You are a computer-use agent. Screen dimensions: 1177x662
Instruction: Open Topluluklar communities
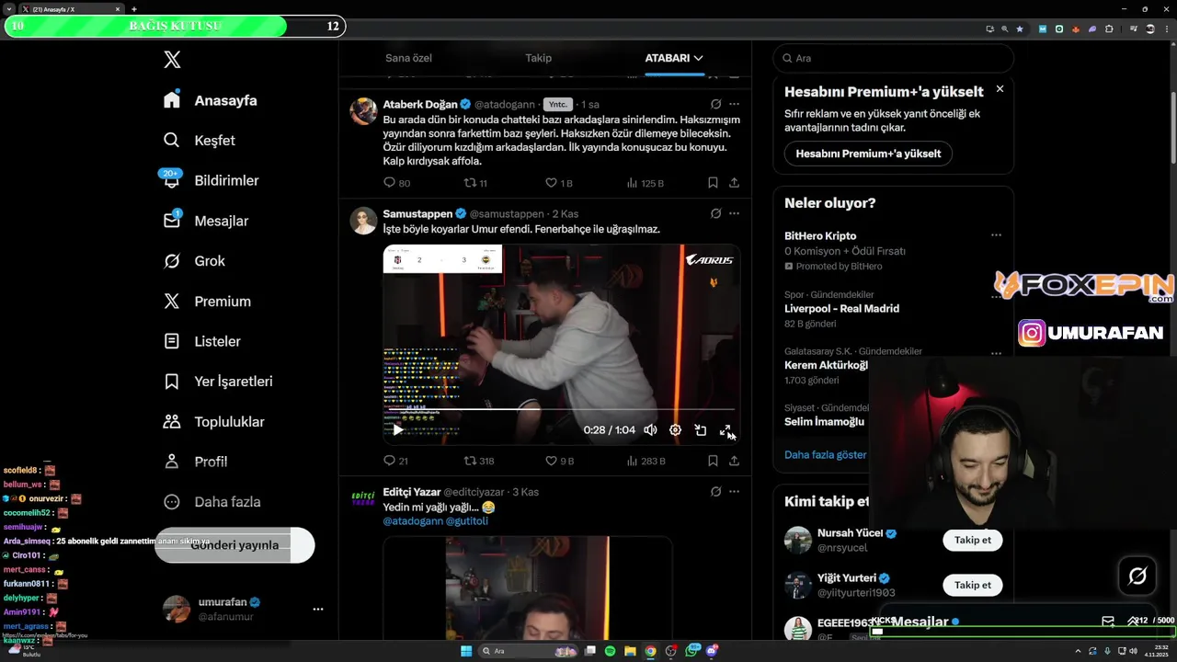[x=213, y=422]
